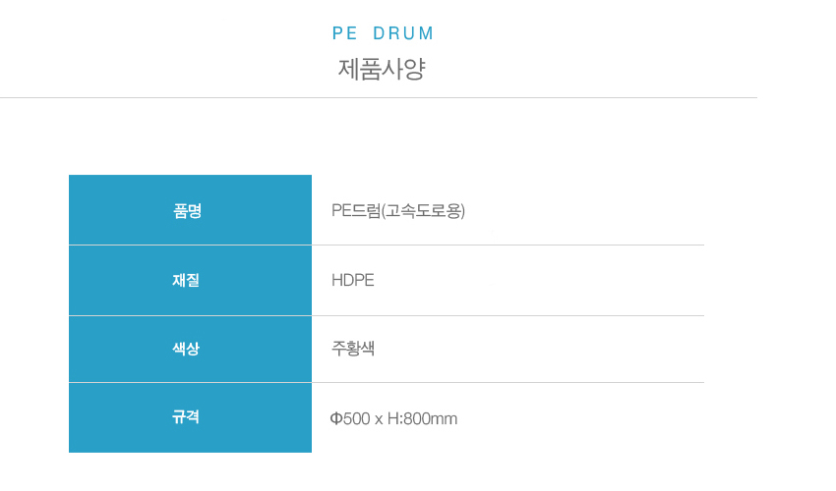Click the word PE in blue heading
Screen dimensions: 836x491
click(344, 33)
